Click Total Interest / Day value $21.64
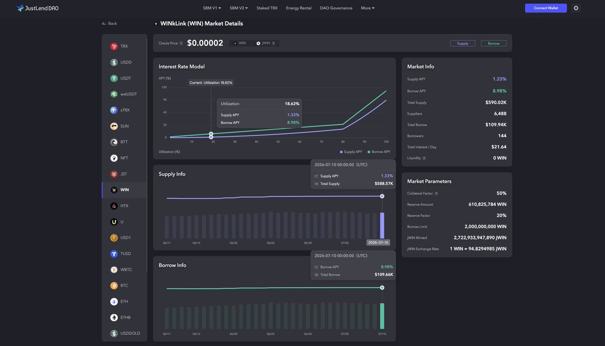Image resolution: width=605 pixels, height=346 pixels. (499, 147)
